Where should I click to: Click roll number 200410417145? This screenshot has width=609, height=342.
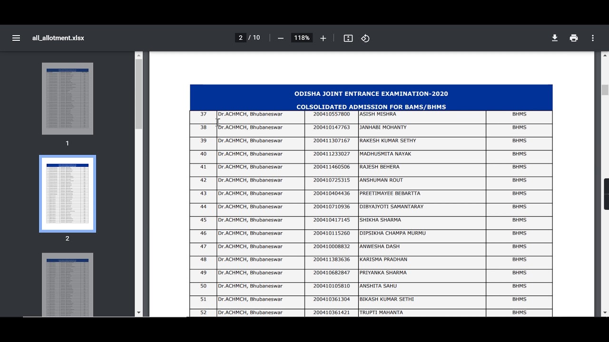tap(332, 220)
